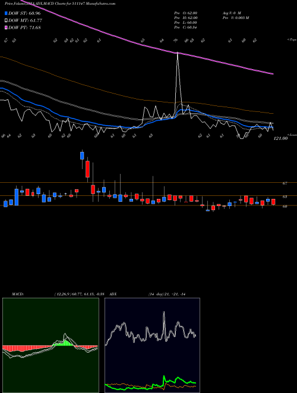
Task: Click the 'Pre V: 0.005 M' volume text
Action: (235, 18)
